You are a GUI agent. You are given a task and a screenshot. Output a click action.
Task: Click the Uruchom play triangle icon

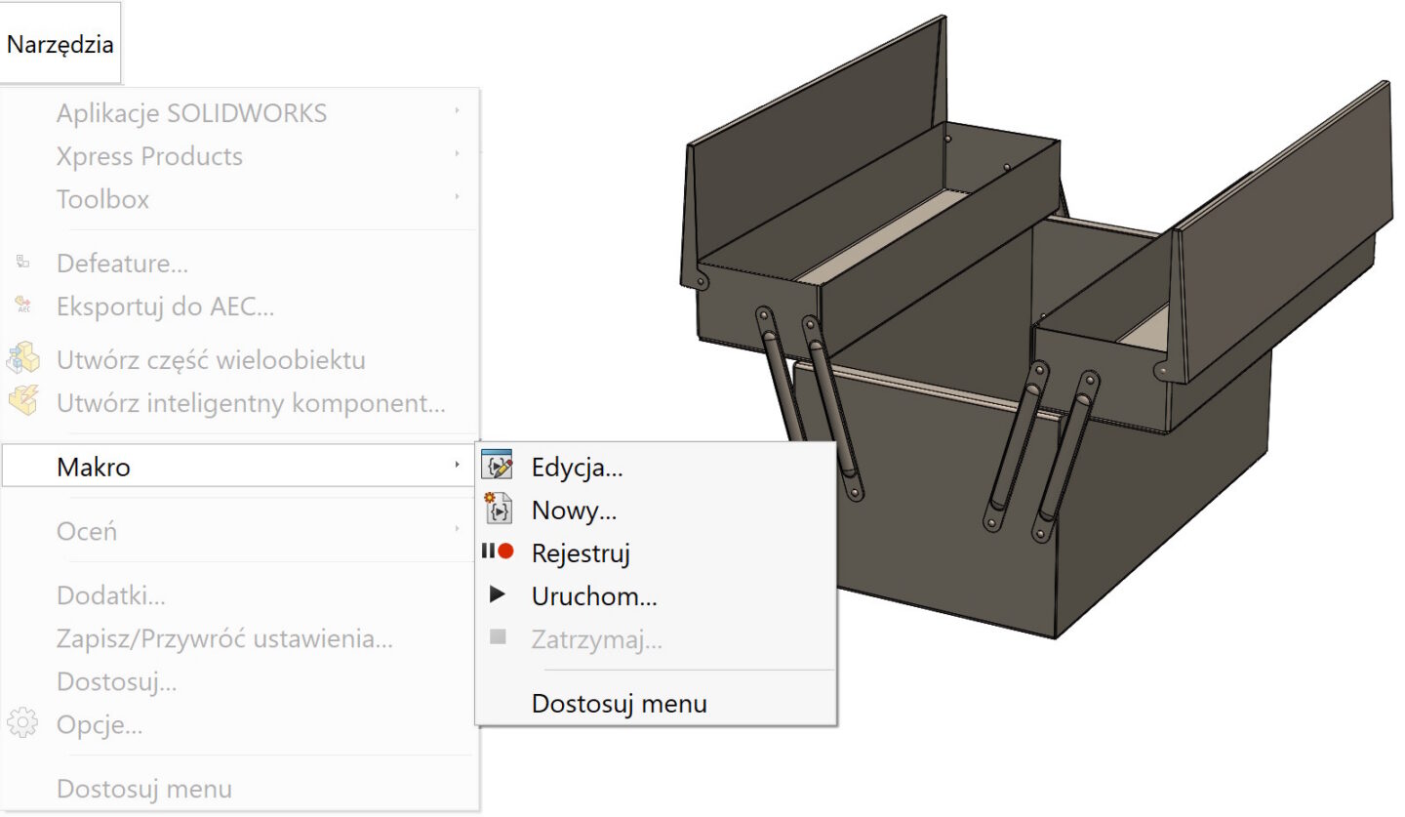click(498, 594)
